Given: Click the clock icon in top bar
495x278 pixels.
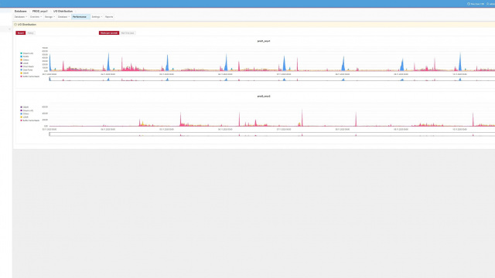Looking at the screenshot, I should [x=469, y=4].
